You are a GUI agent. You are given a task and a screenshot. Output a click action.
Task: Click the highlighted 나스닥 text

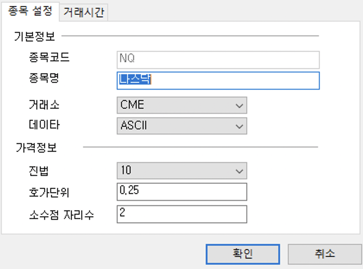(x=135, y=80)
